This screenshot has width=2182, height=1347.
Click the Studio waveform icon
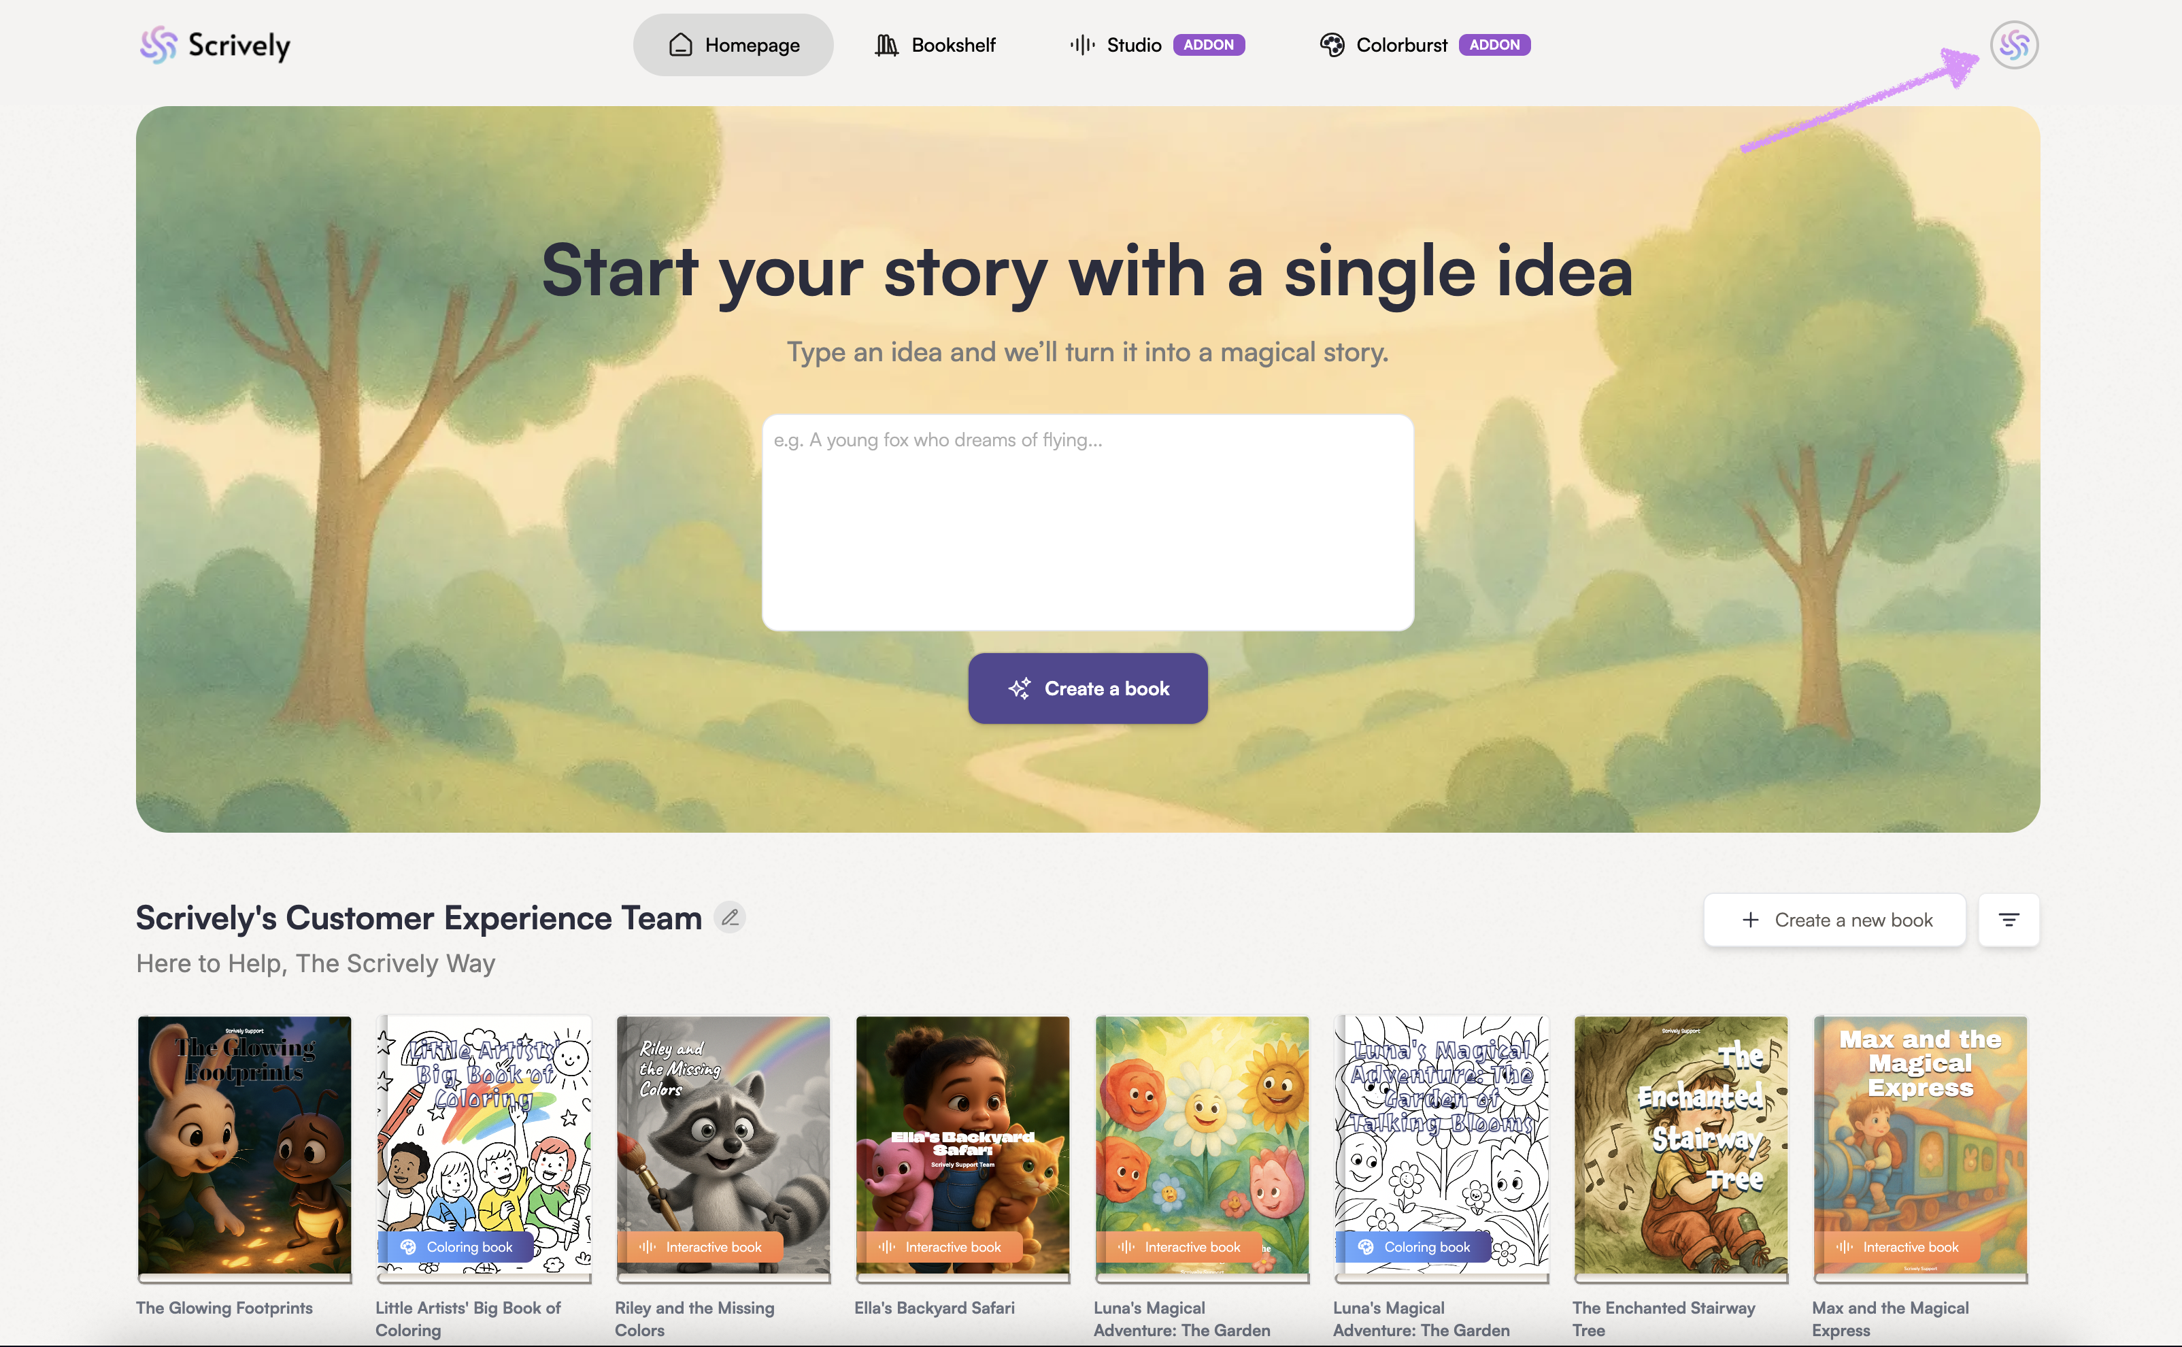click(1082, 44)
